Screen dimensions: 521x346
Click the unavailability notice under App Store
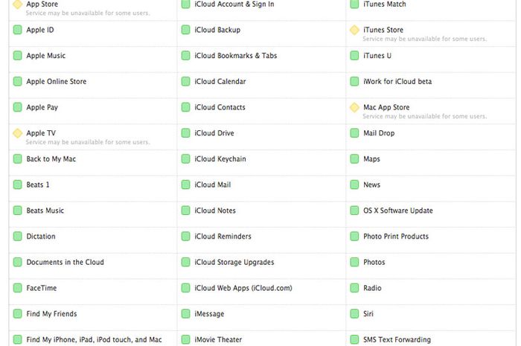88,13
